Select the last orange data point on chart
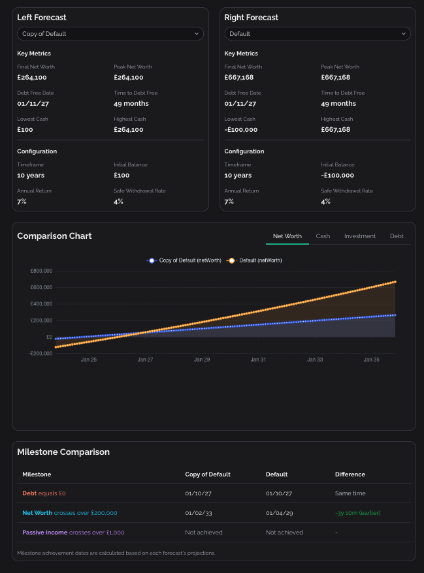 coord(395,282)
